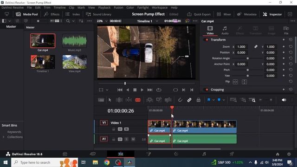Open the Index panel
297x167 pixels.
tap(72, 14)
